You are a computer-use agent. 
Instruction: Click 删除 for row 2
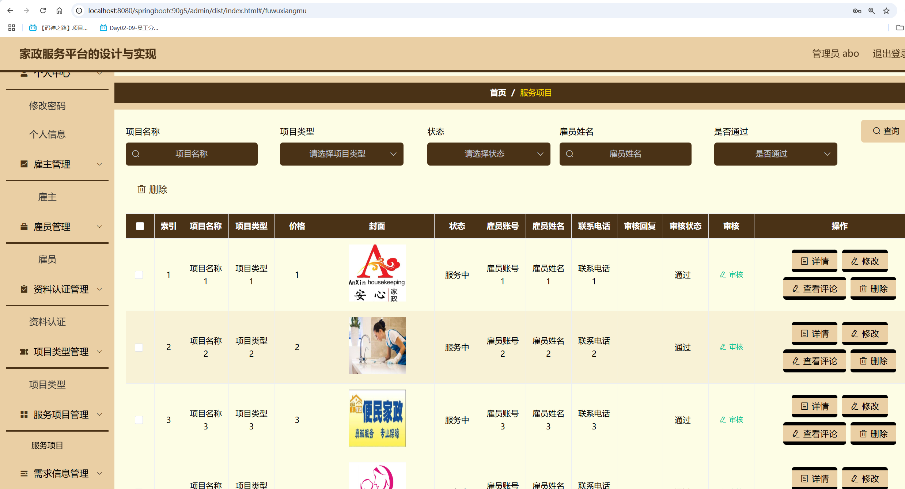(873, 361)
